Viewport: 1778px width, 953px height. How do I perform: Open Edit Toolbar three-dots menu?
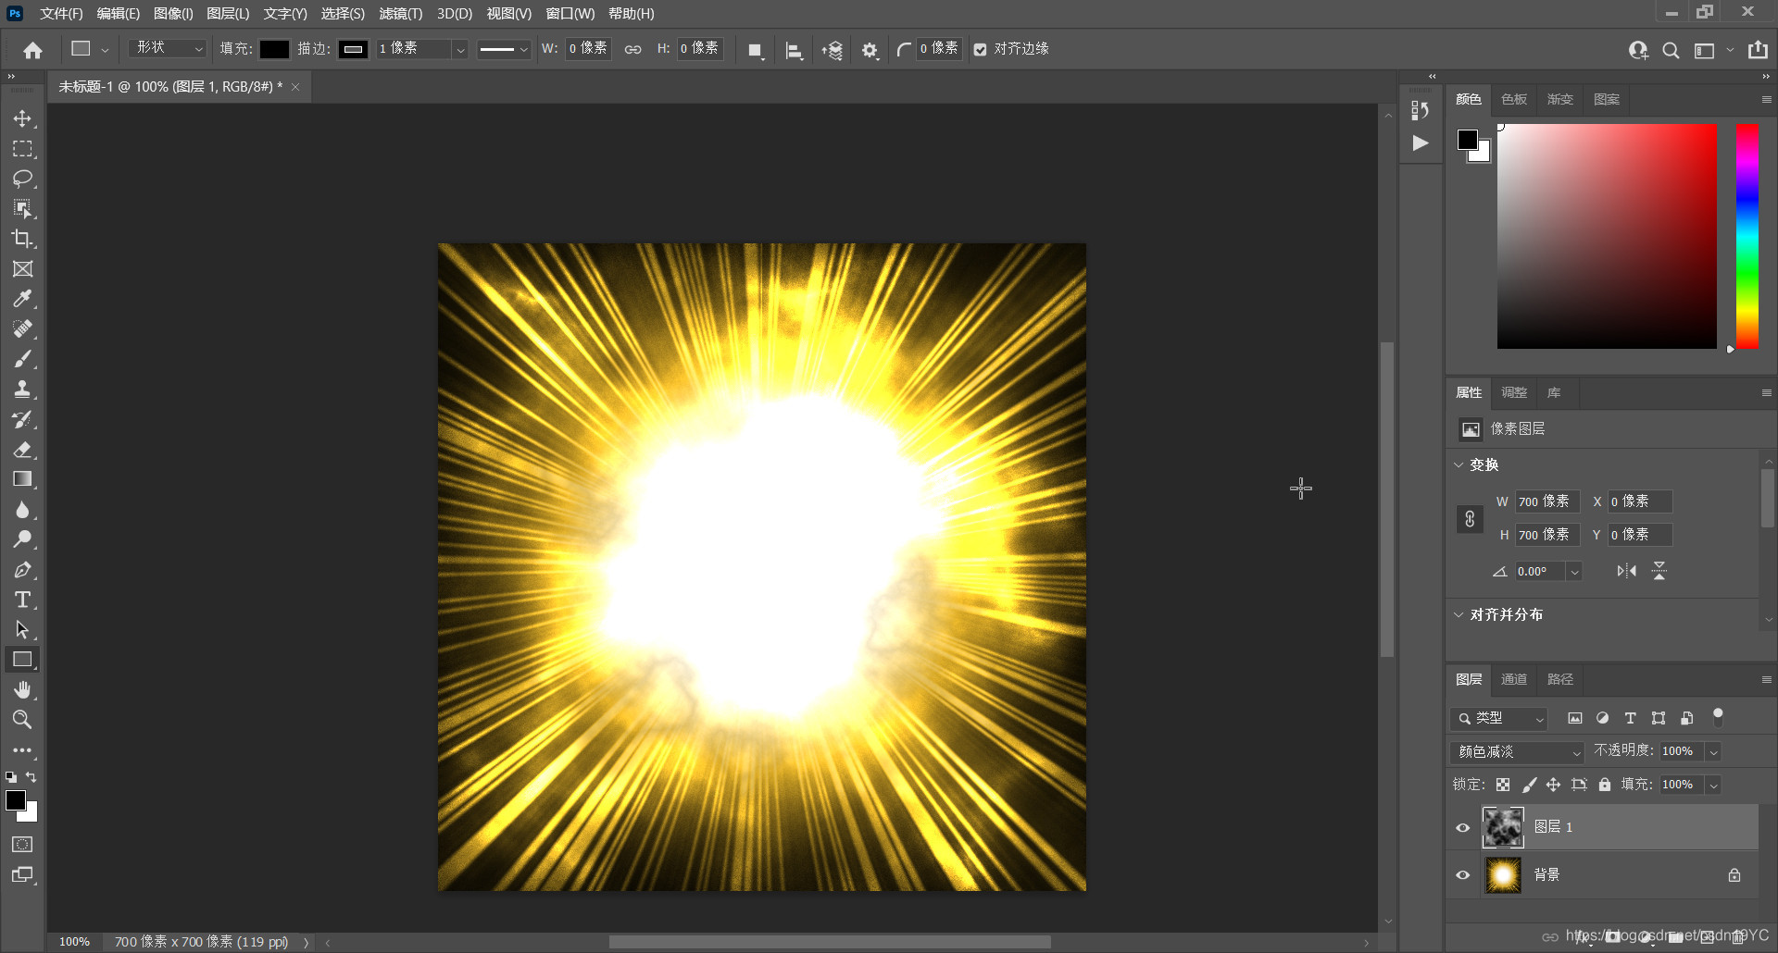(22, 750)
